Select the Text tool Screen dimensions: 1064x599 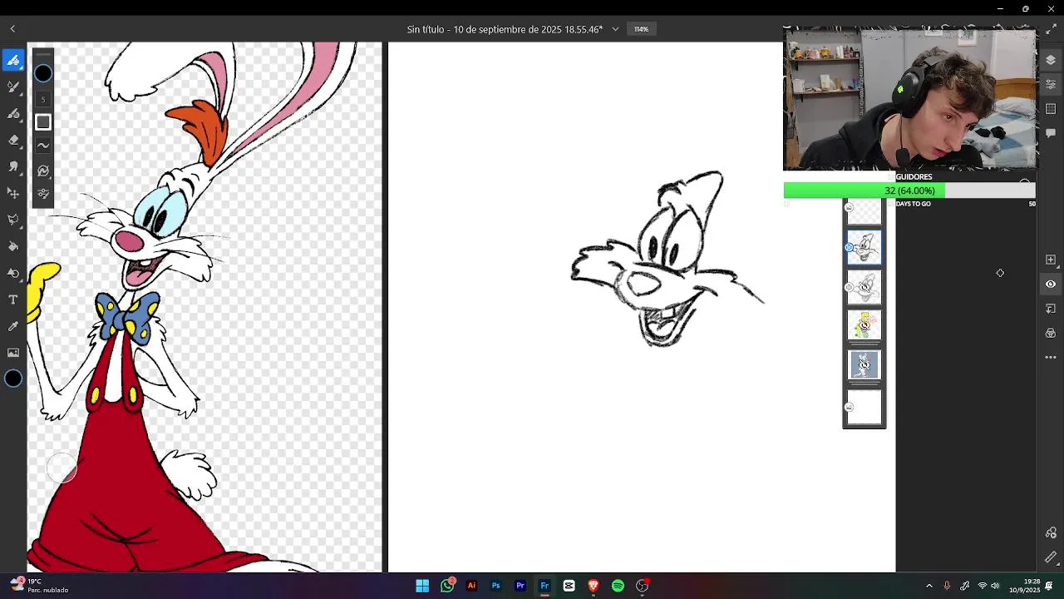(x=12, y=299)
